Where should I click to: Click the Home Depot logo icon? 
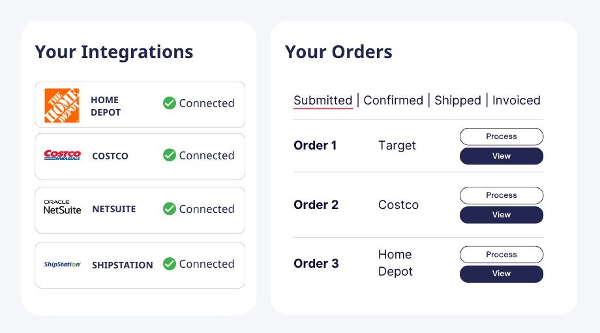[x=62, y=105]
